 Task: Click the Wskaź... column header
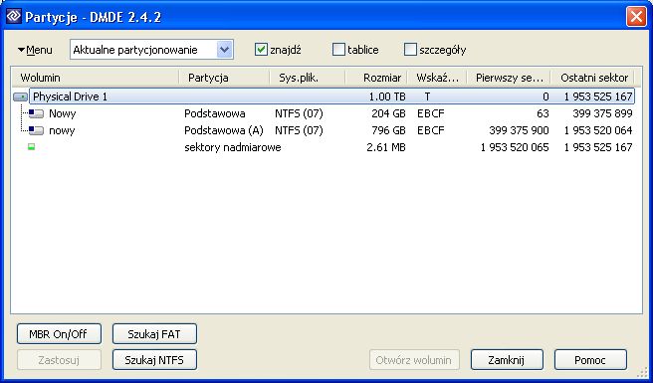(x=437, y=78)
